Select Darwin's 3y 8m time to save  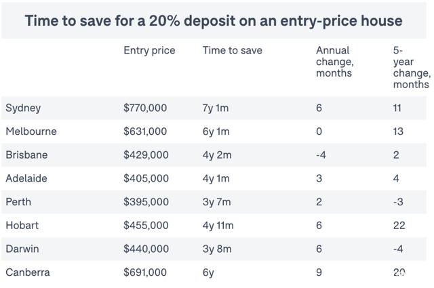click(217, 249)
